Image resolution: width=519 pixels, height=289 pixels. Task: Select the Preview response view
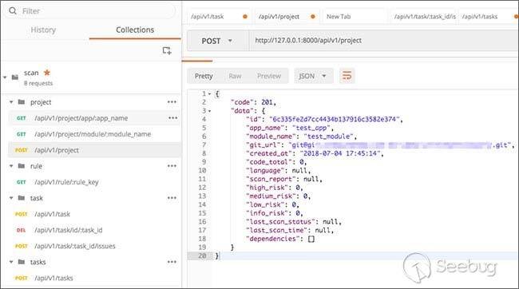pyautogui.click(x=269, y=76)
